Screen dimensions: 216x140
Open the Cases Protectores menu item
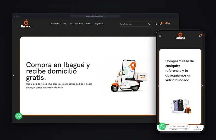(76, 24)
